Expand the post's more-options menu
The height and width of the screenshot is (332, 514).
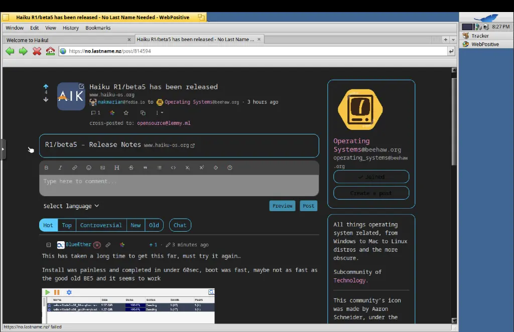click(159, 113)
